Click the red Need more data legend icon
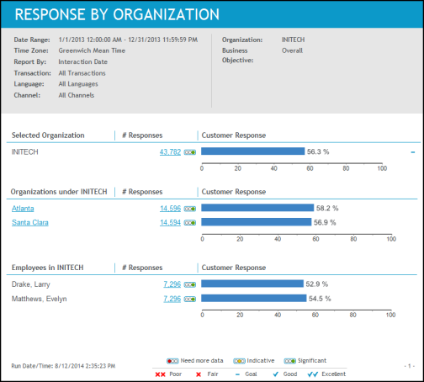424x382 pixels. click(x=172, y=361)
